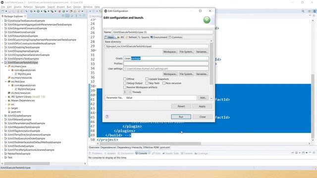Open the dropdown arrow next to the Run toolbar icon

pos(41,11)
